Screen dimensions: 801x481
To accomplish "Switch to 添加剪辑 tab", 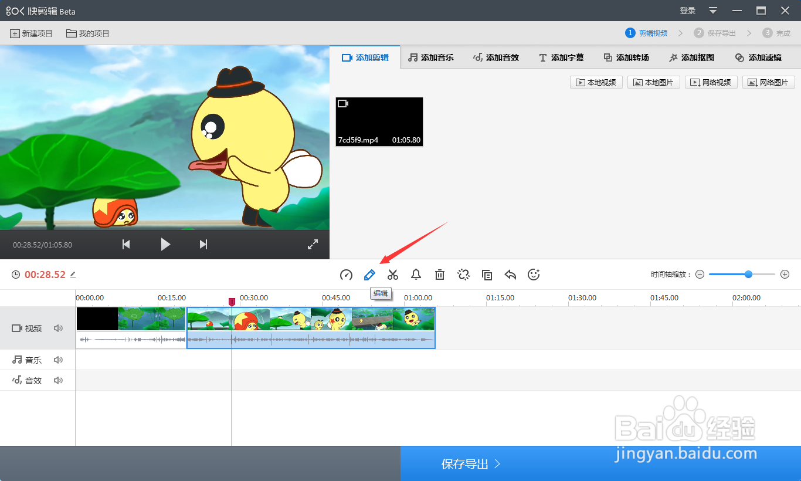I will click(x=365, y=57).
